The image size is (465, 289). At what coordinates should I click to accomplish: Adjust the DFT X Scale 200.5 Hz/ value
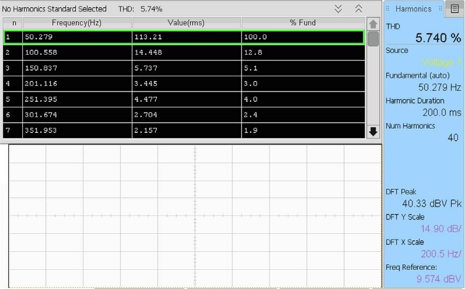[440, 254]
